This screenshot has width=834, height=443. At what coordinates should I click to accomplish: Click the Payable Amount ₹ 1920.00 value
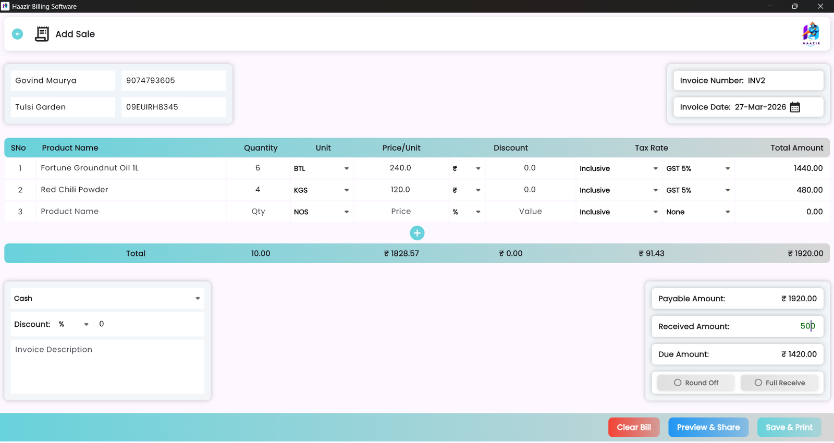pos(799,299)
